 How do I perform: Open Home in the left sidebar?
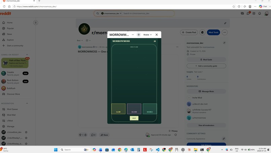(10, 23)
